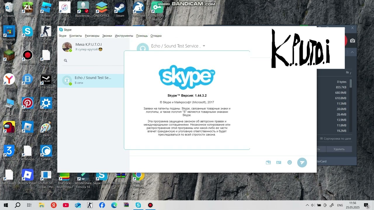Open the Инструменты menu
The height and width of the screenshot is (210, 374).
tap(124, 36)
